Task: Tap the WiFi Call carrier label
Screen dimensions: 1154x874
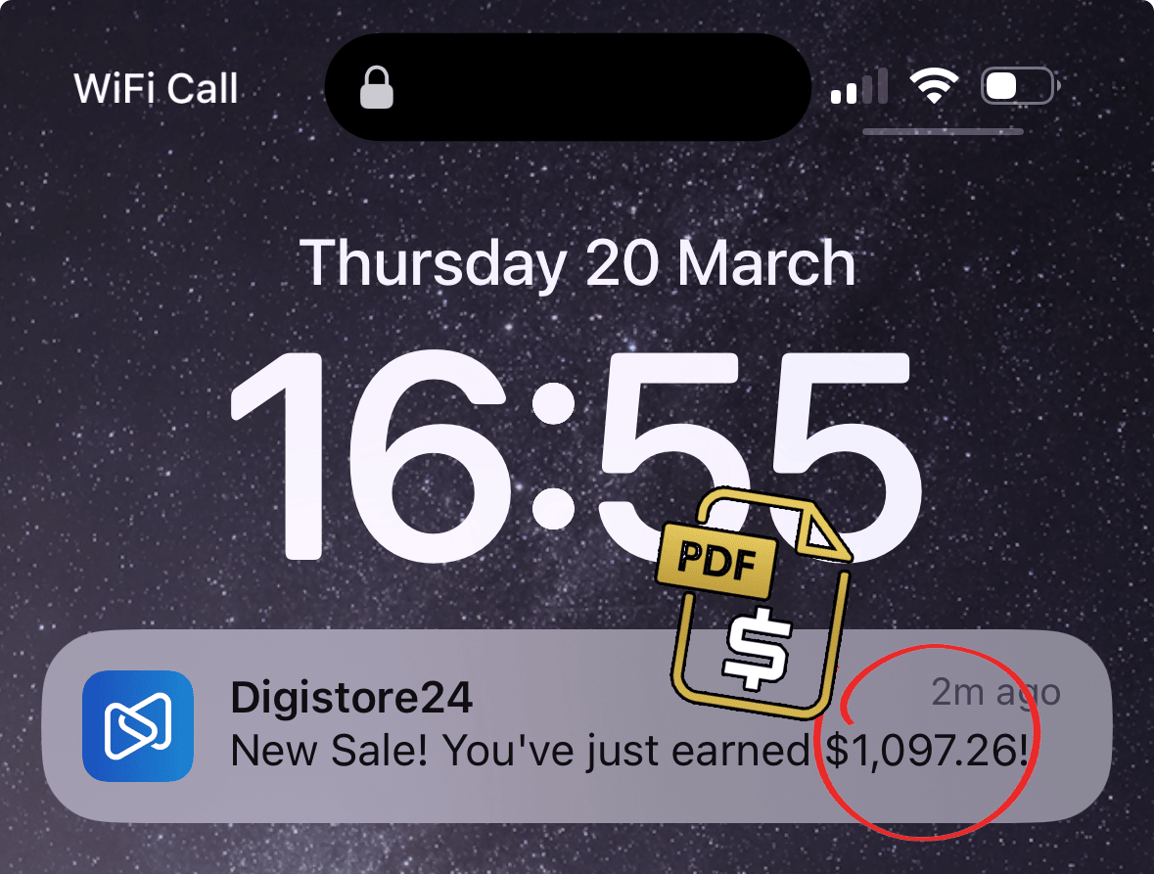Action: [x=156, y=89]
